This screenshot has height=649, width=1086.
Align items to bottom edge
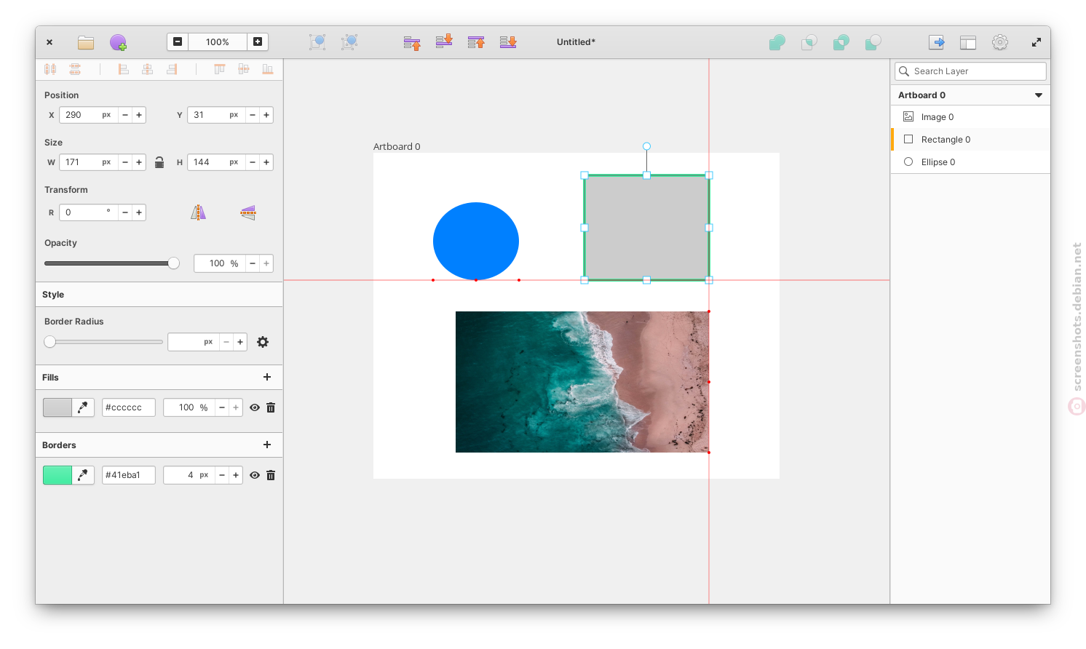pos(268,69)
